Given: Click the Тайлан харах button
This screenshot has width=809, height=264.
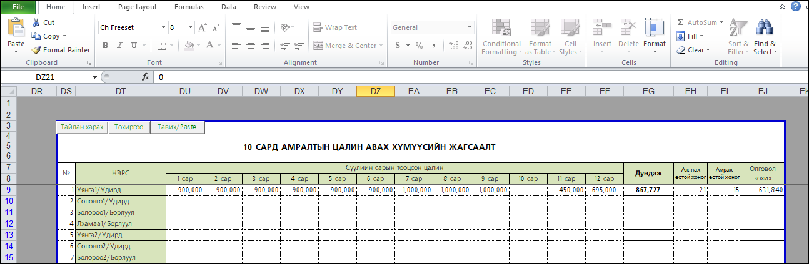Looking at the screenshot, I should 82,127.
